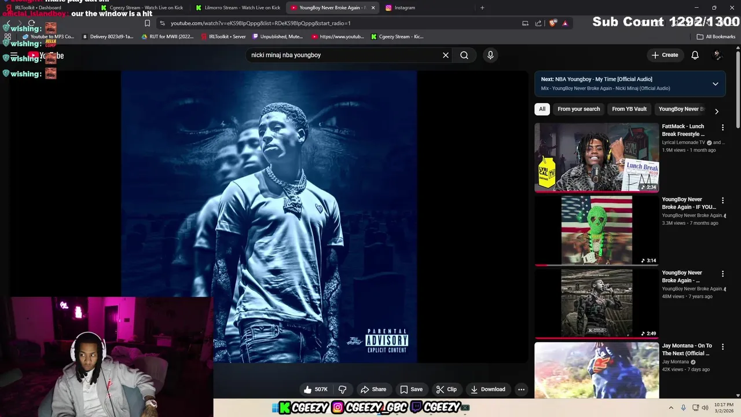Viewport: 741px width, 417px height.
Task: Open Youtube to MP3 Co... bookmark
Action: [x=48, y=36]
